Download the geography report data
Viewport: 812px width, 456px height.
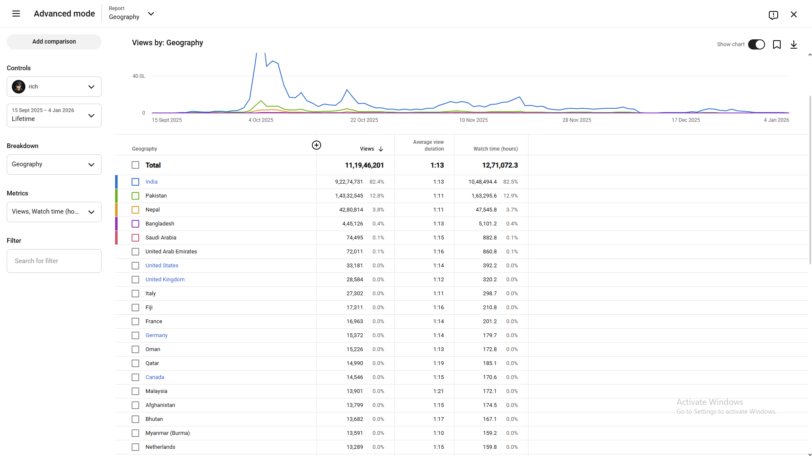coord(794,44)
